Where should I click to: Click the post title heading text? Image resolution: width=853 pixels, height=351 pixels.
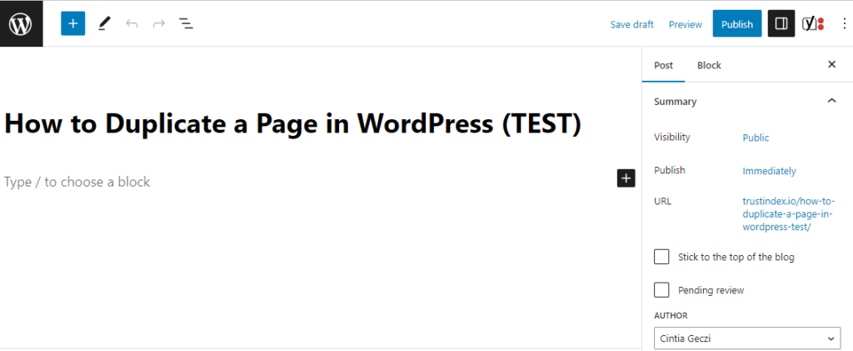tap(292, 123)
